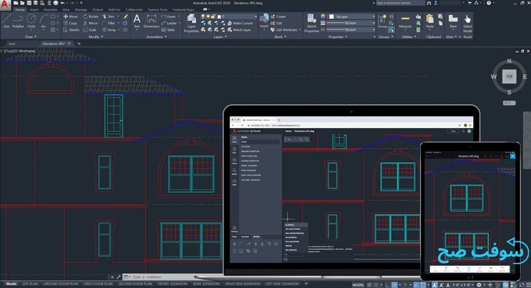
Task: Expand the Properties panel
Action: tap(338, 37)
